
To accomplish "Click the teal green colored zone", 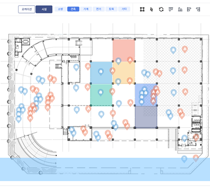I will (101, 95).
